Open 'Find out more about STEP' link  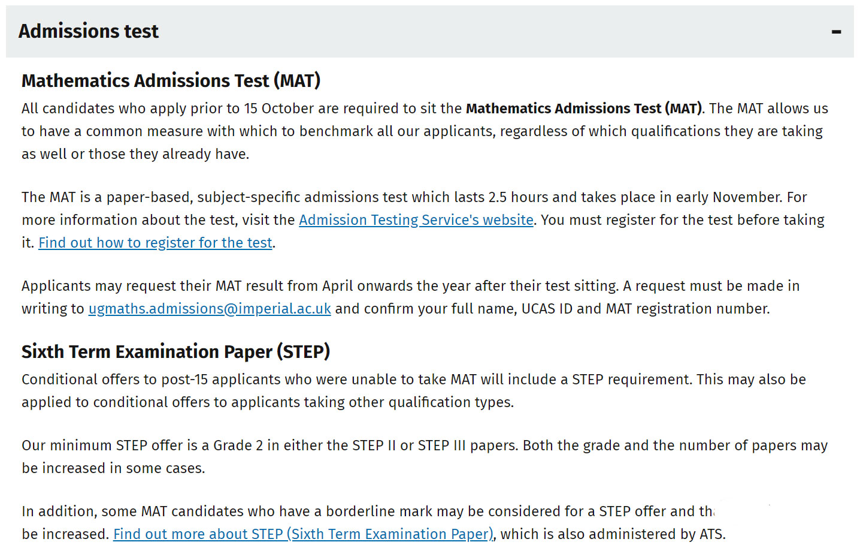[x=303, y=534]
